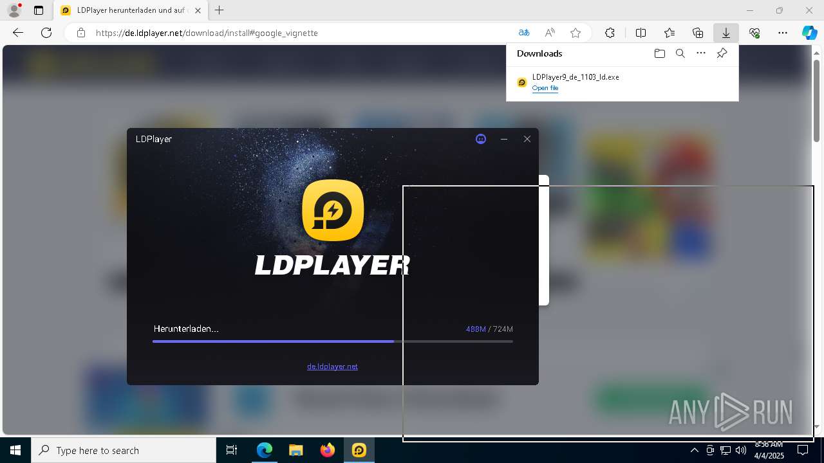Screen dimensions: 824x463
Task: Select the LDPlayer herunterladen browser tab
Action: point(129,10)
